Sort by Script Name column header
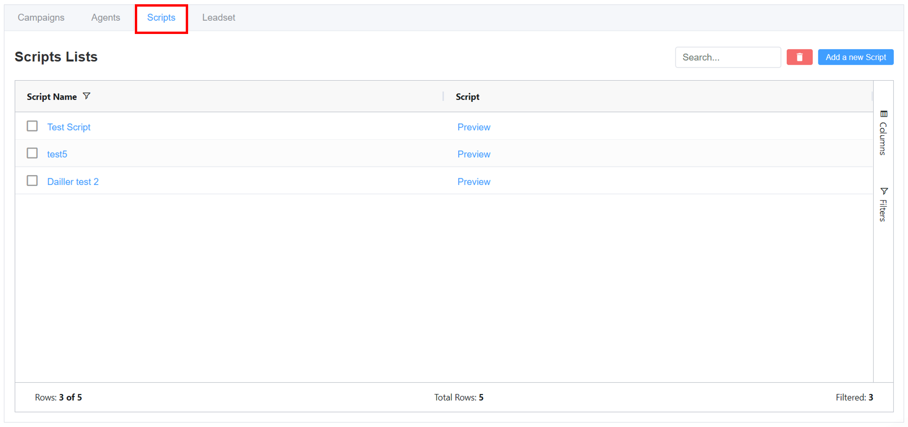The image size is (908, 427). pyautogui.click(x=52, y=97)
